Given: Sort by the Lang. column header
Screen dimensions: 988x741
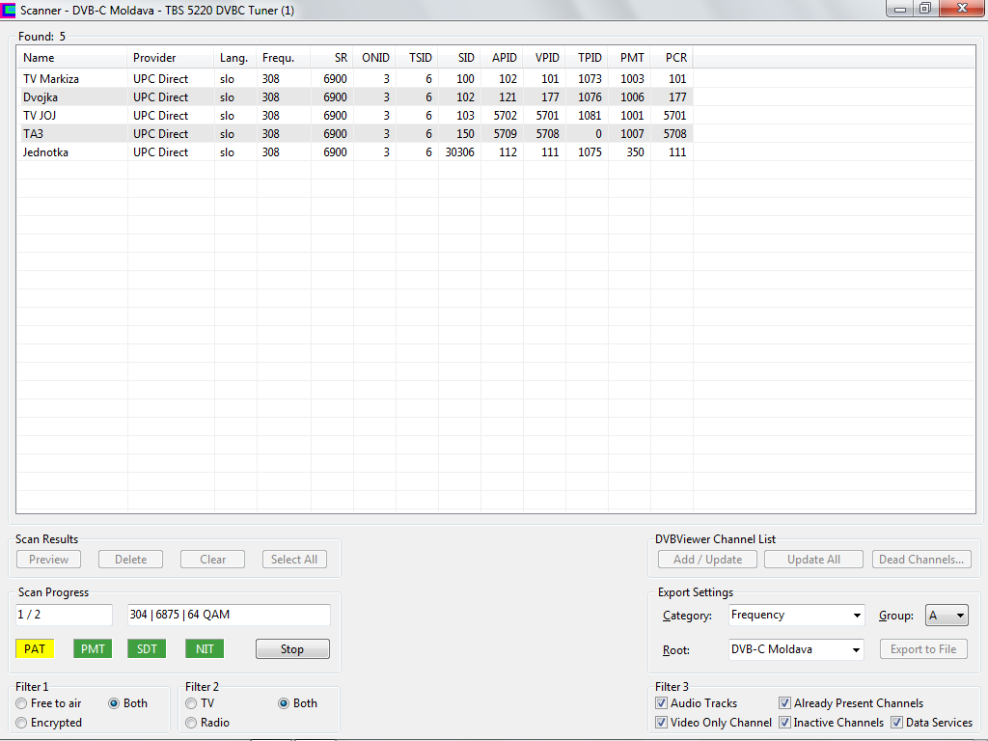Looking at the screenshot, I should 235,58.
